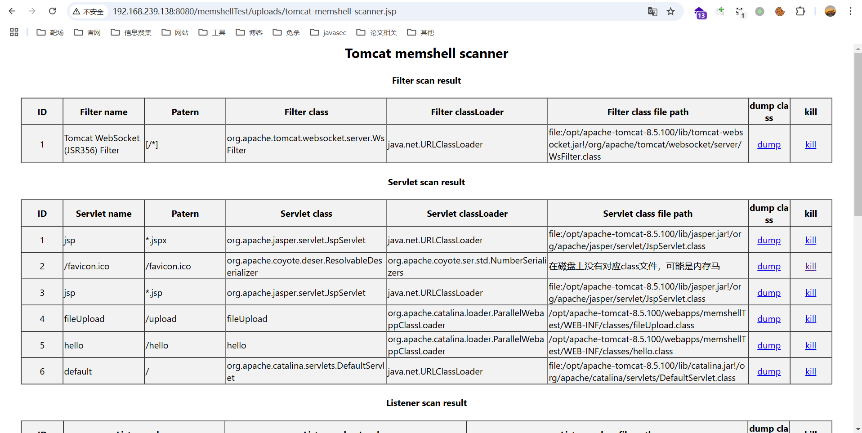
Task: Open the javasec bookmark folder
Action: (x=328, y=32)
